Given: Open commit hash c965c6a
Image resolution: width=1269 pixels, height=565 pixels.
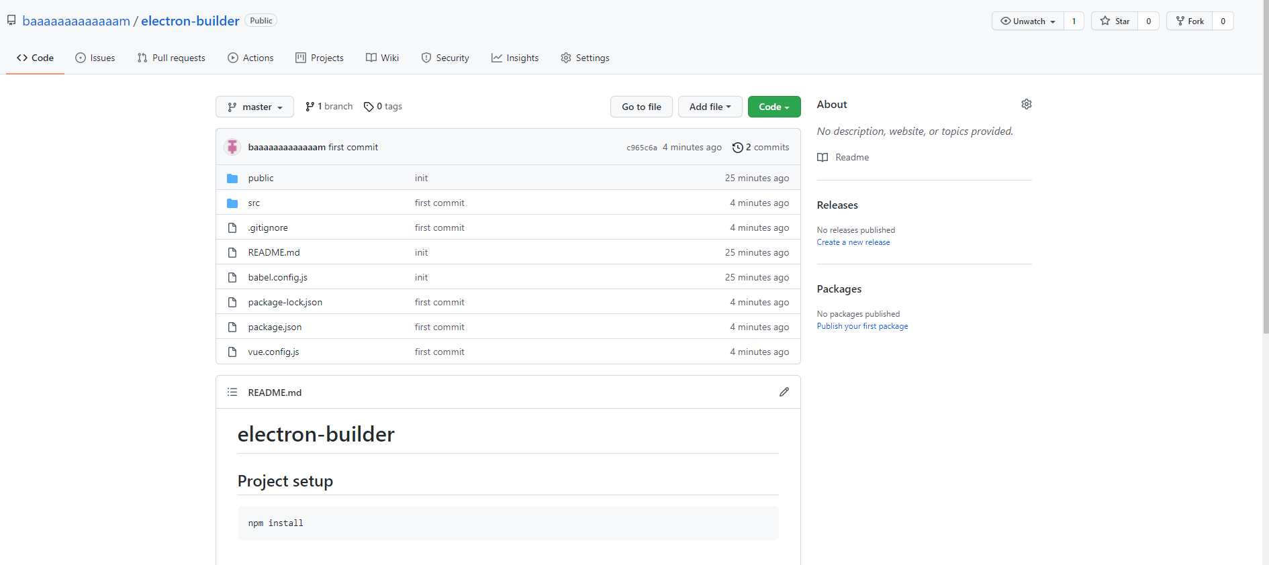Looking at the screenshot, I should pos(642,148).
